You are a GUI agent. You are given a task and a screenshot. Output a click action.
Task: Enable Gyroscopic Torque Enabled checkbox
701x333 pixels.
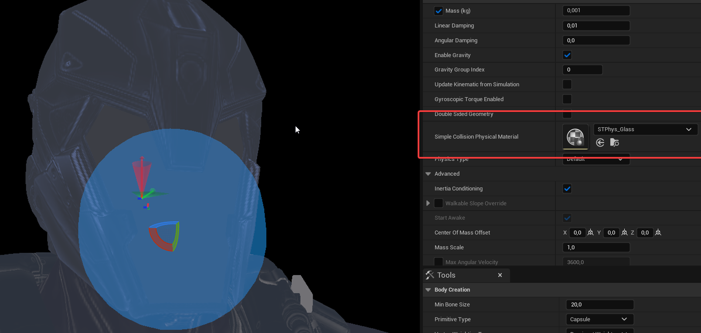(x=567, y=99)
